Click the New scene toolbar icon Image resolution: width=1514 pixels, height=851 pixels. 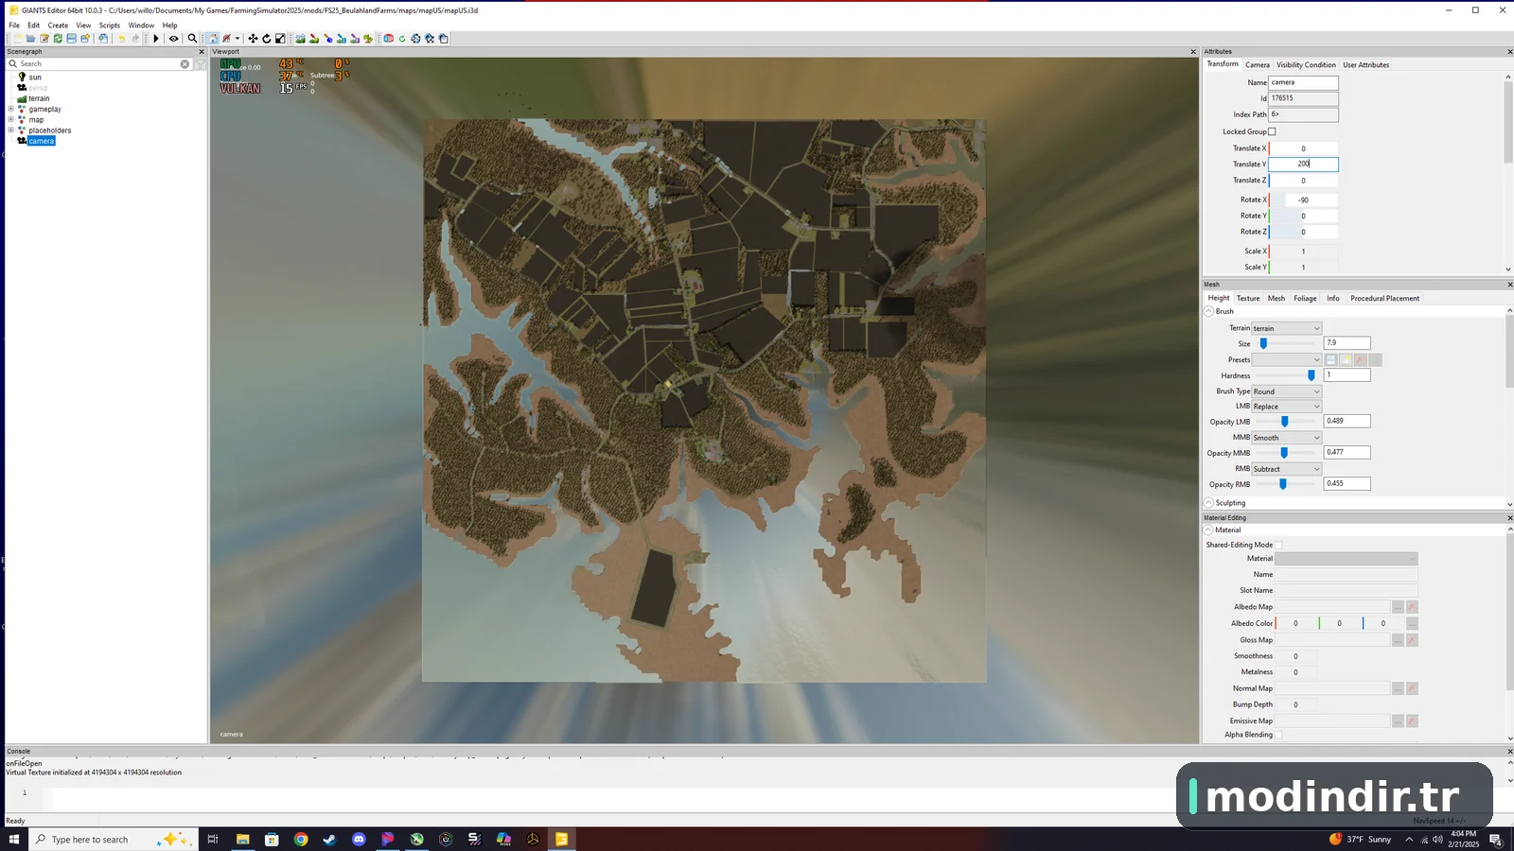point(18,39)
